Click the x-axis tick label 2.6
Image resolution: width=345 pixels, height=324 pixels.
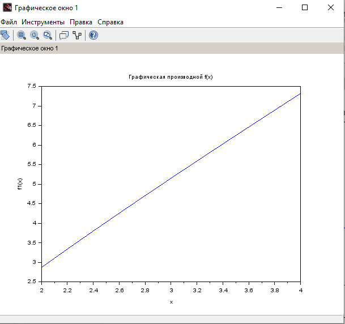[120, 291]
